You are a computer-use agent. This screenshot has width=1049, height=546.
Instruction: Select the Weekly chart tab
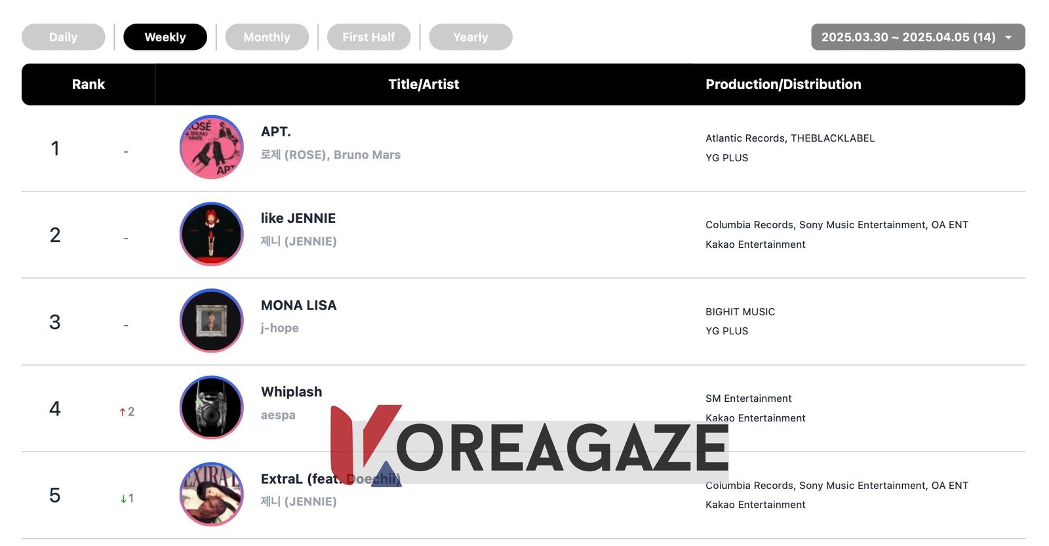[x=165, y=37]
